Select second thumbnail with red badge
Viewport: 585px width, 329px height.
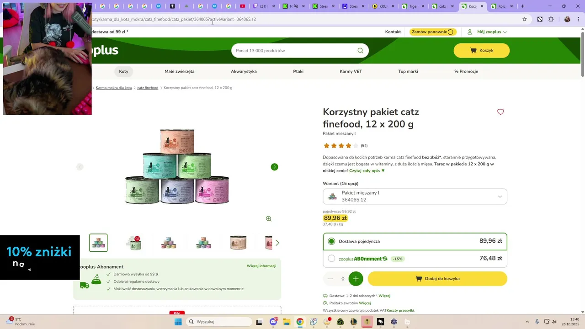coord(133,243)
